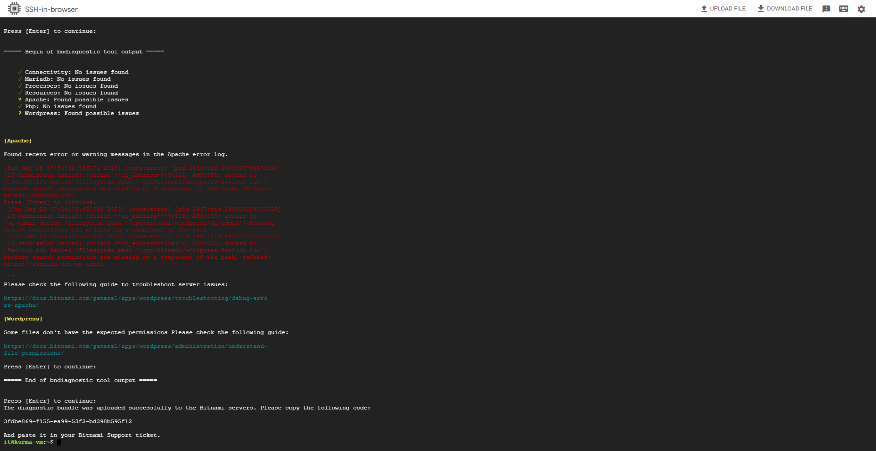The width and height of the screenshot is (876, 451).
Task: Click the send feedback speech-bubble icon
Action: click(x=826, y=9)
